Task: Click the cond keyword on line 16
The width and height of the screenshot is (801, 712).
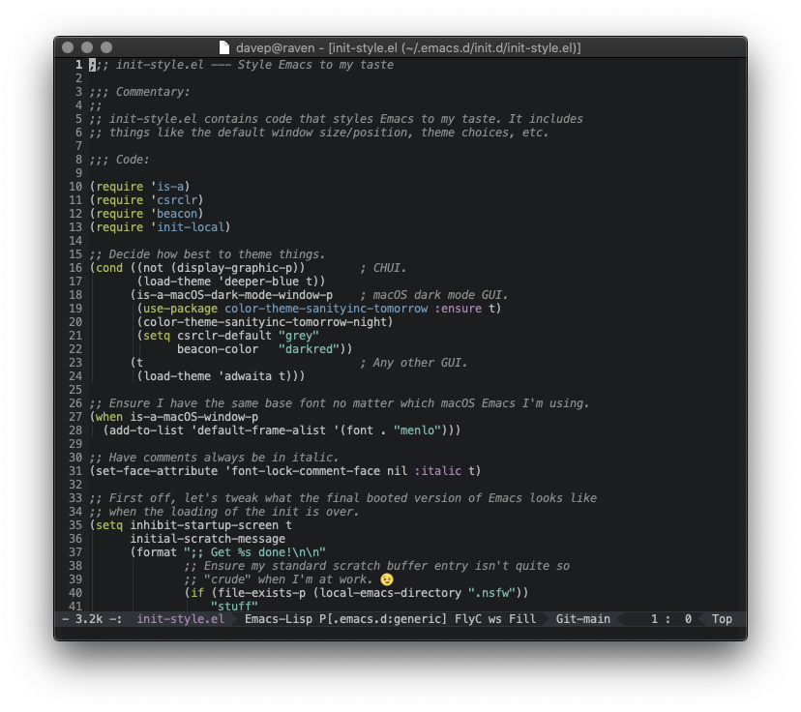Action: tap(109, 268)
